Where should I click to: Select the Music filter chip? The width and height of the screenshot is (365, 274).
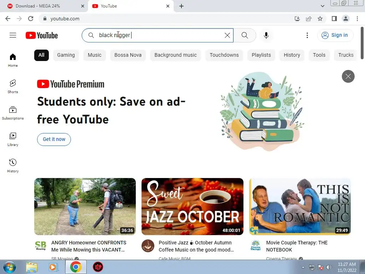coord(94,55)
